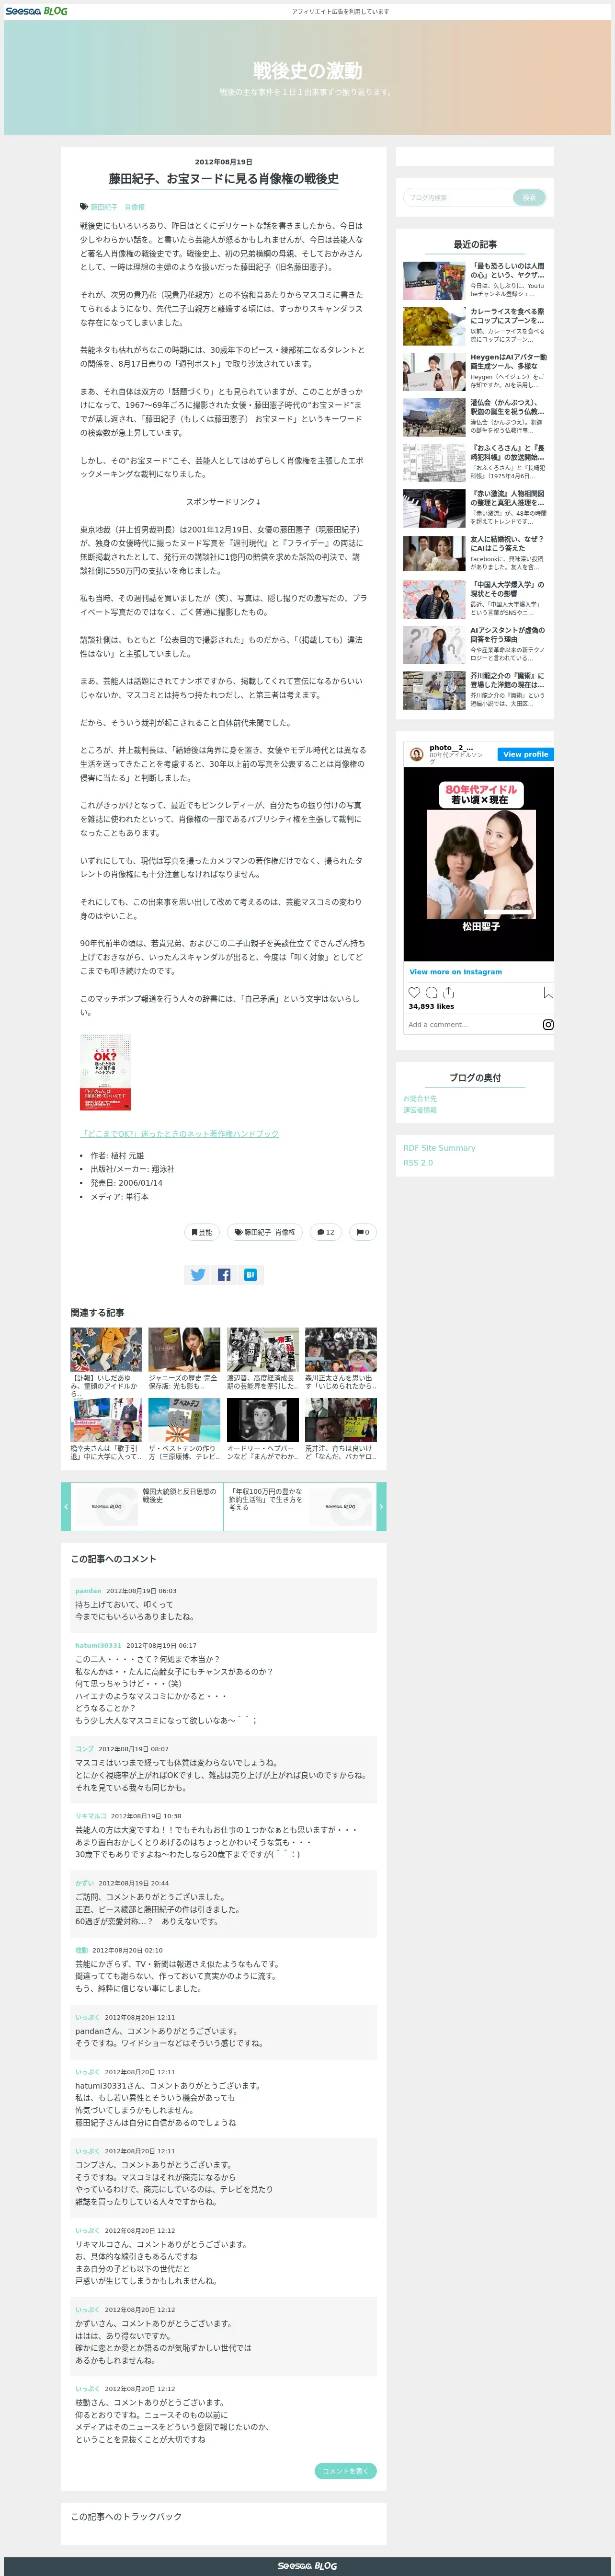Viewport: 615px width, 2576px height.
Task: Open commenter コンブ's profile link
Action: tap(84, 1749)
